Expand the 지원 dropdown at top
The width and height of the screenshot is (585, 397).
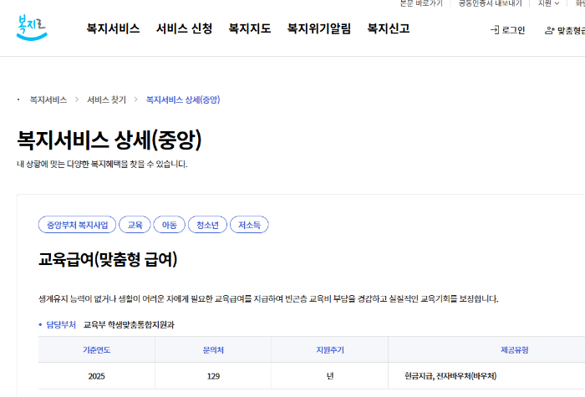(x=548, y=3)
